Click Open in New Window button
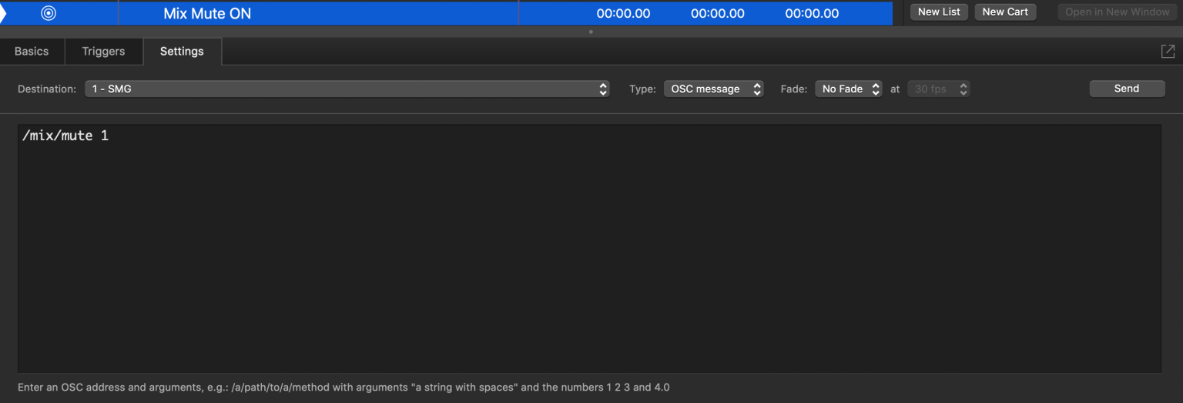 point(1117,12)
